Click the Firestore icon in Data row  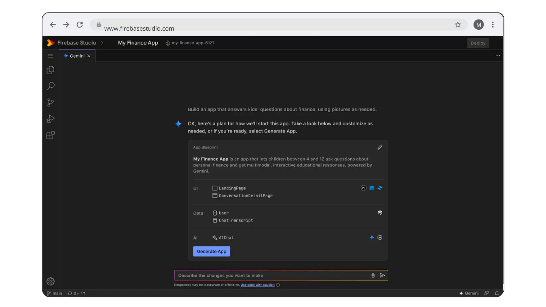pyautogui.click(x=380, y=213)
